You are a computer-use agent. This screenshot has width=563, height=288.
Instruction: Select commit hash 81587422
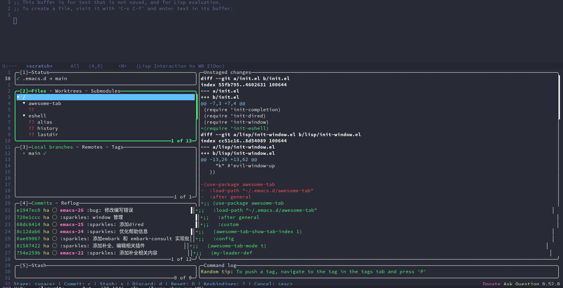(28, 246)
